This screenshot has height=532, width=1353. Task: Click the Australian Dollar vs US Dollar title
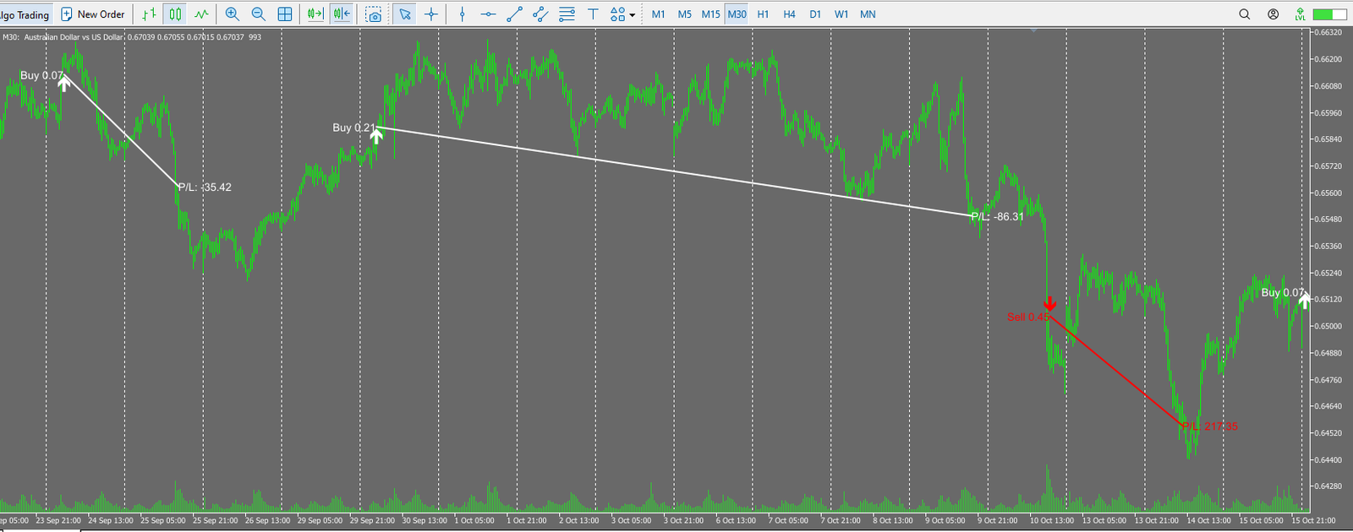[x=74, y=37]
